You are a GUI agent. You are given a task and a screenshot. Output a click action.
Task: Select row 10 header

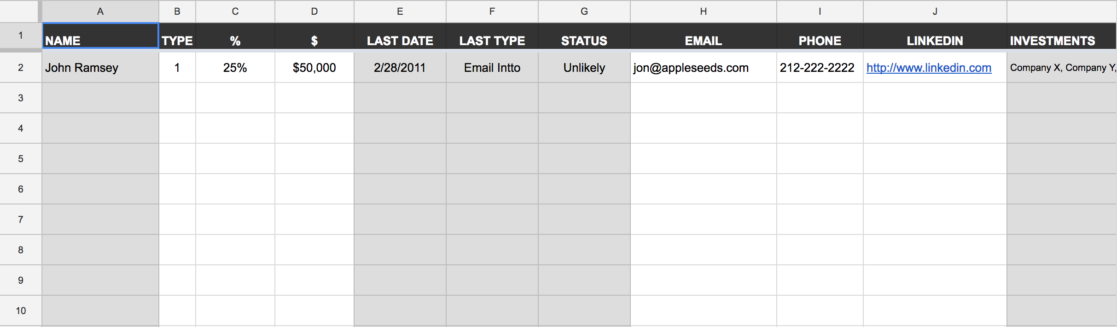(x=21, y=311)
